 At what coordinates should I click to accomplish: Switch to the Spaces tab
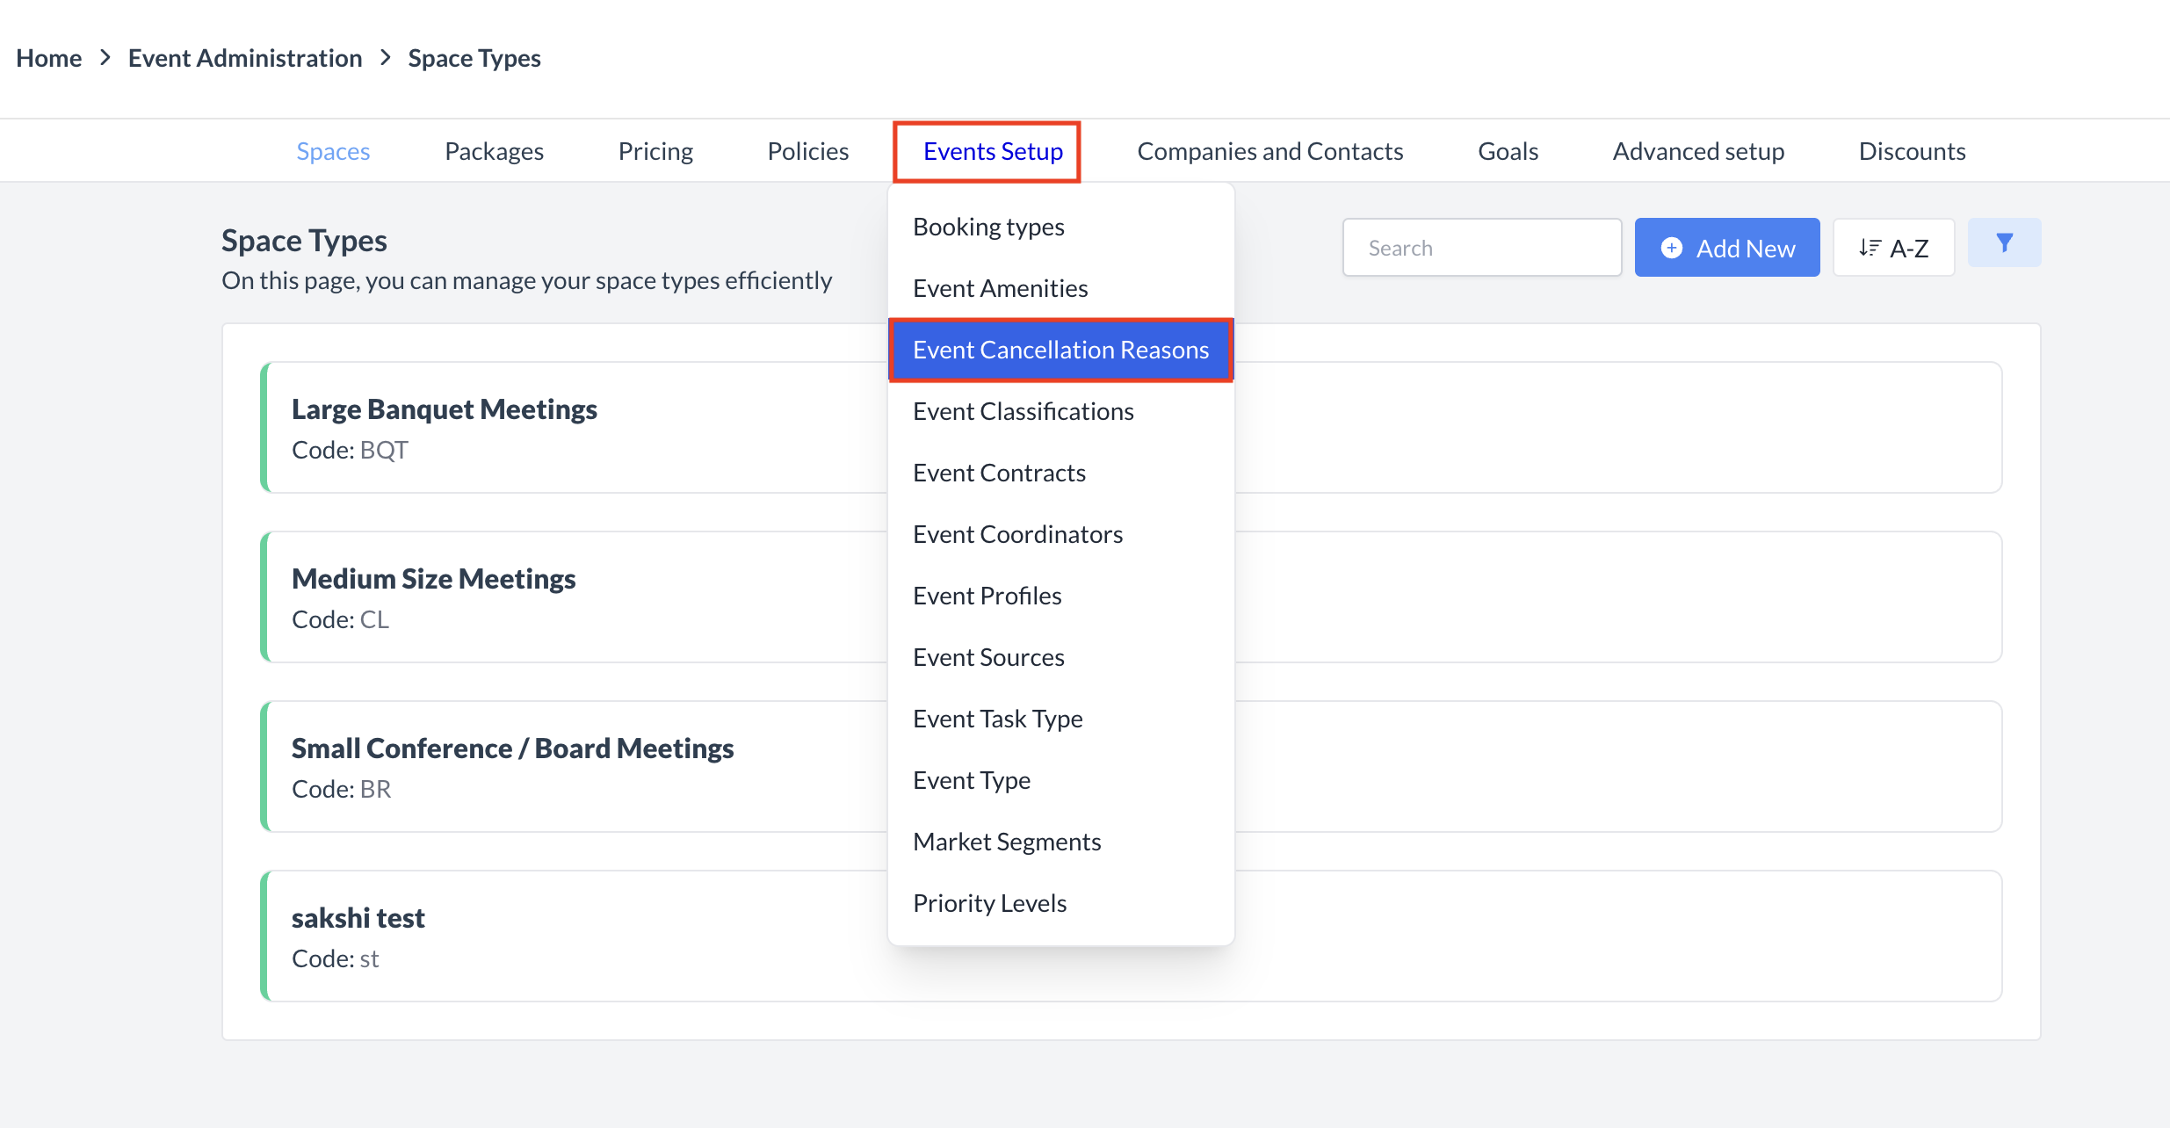[333, 151]
